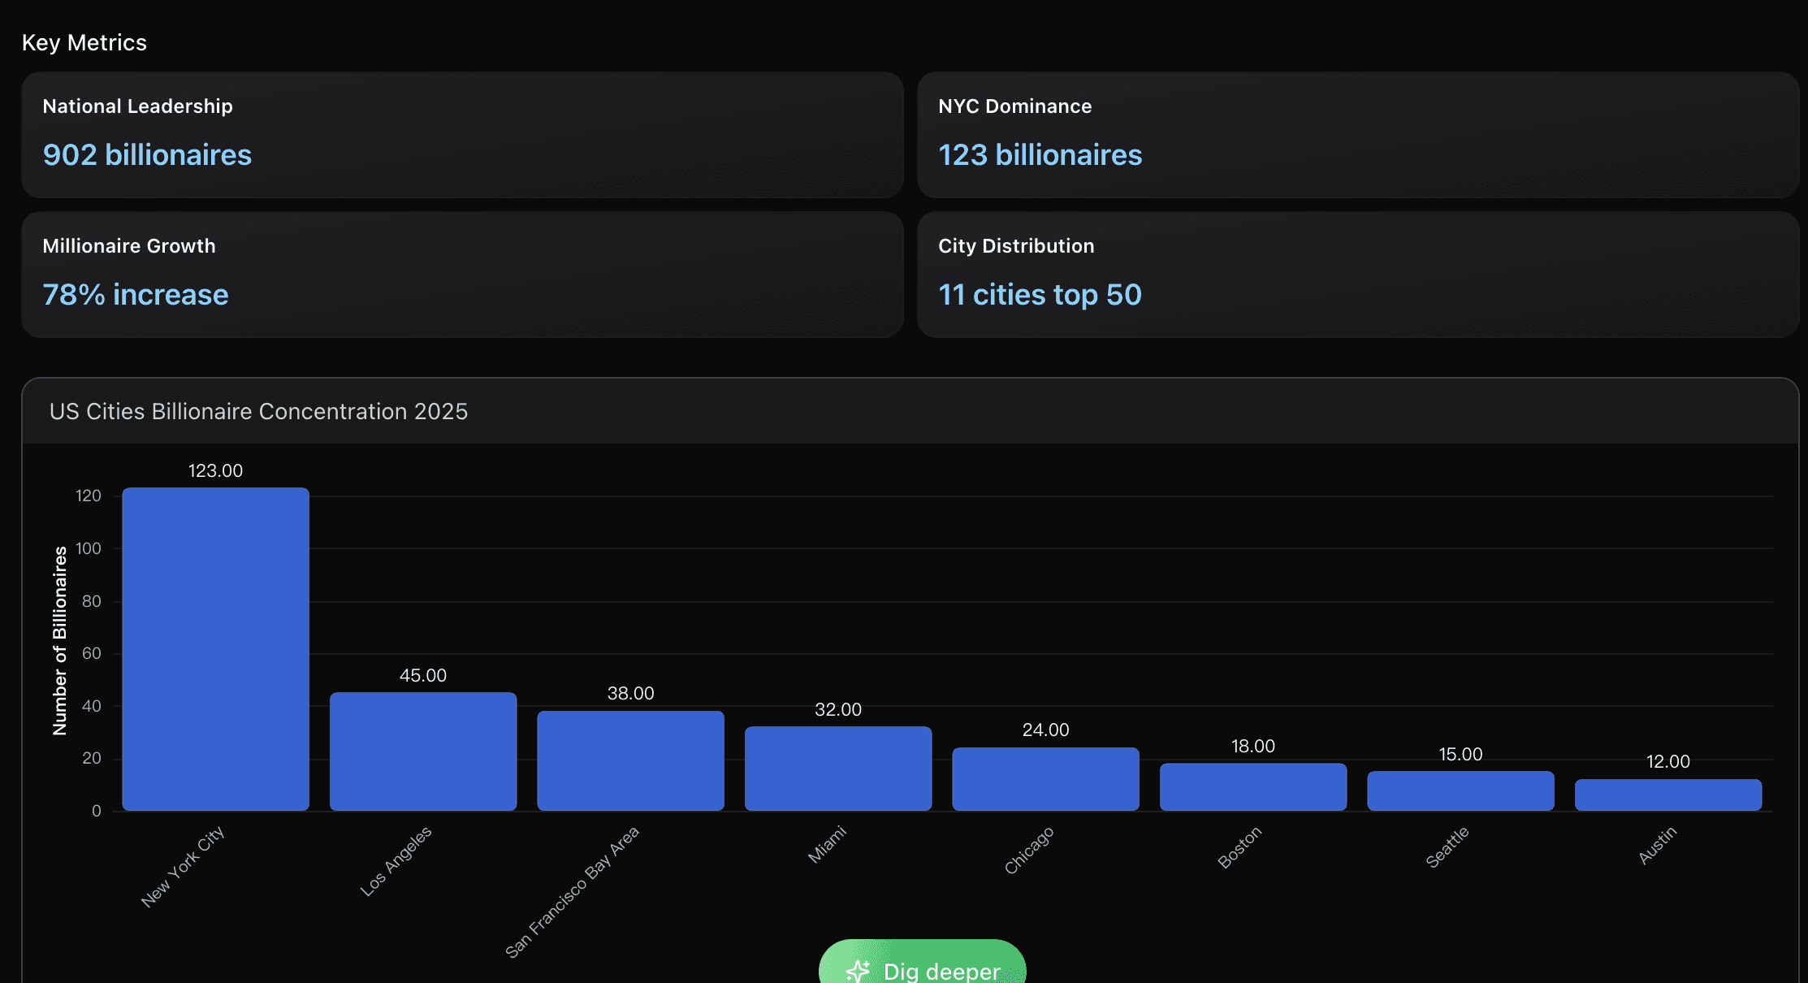
Task: Click the San Francisco Bay Area bar
Action: (630, 760)
